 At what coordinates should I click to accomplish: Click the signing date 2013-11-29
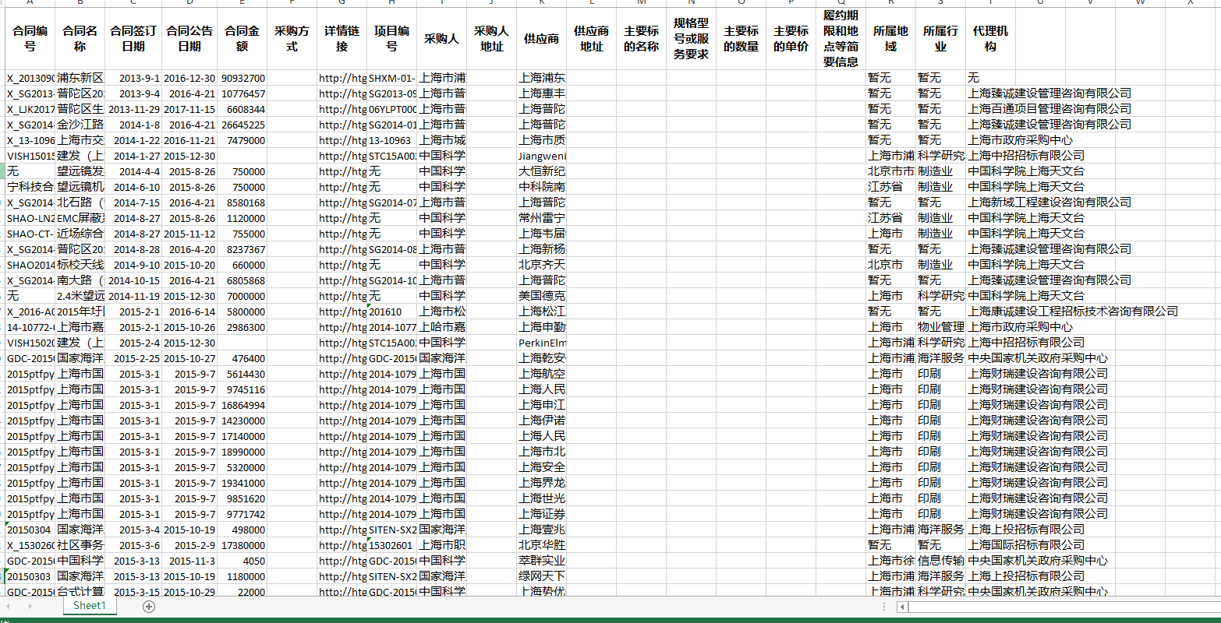(x=133, y=109)
